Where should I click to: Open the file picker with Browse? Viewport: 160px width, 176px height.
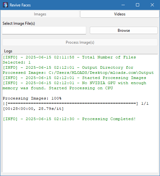(x=124, y=31)
